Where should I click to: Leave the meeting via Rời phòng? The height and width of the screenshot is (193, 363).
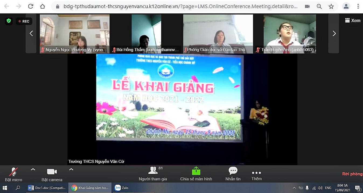[x=352, y=174]
